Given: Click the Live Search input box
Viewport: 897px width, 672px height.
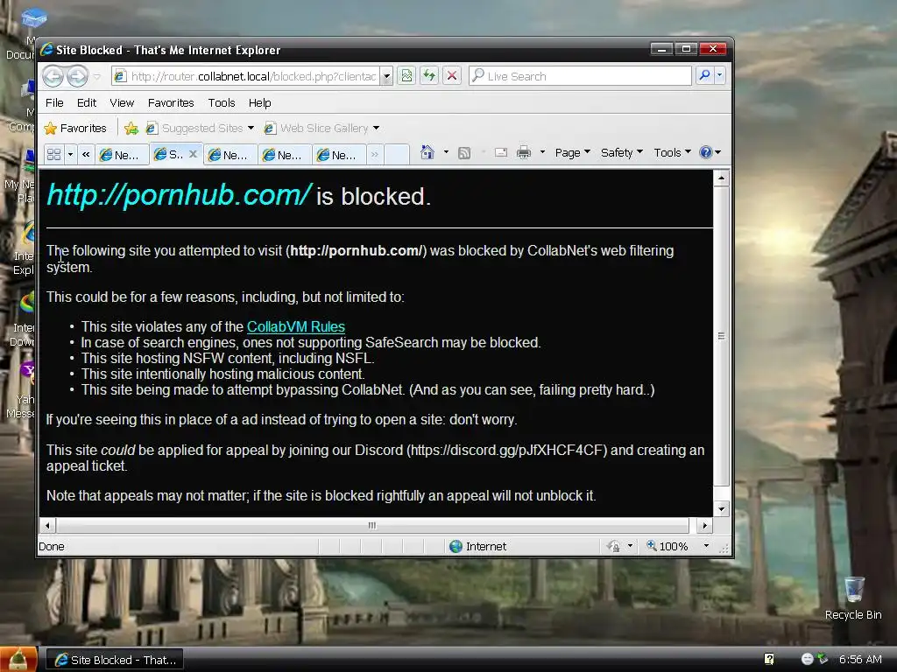Looking at the screenshot, I should click(x=580, y=76).
